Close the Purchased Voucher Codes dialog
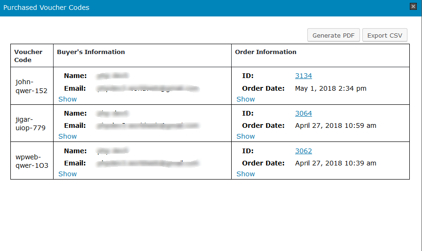Image resolution: width=422 pixels, height=251 pixels. [413, 7]
